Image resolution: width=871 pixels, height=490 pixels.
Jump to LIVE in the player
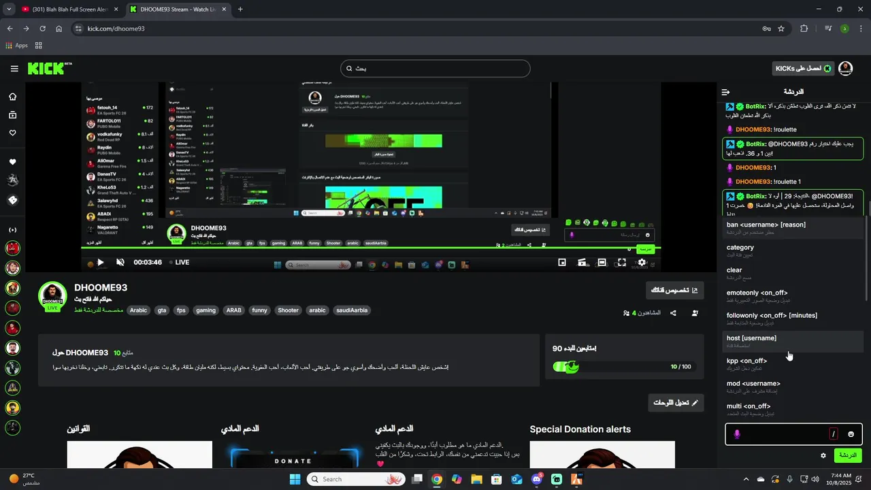(x=179, y=262)
